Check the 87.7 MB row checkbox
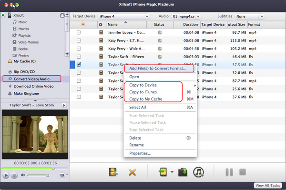 coord(79,80)
